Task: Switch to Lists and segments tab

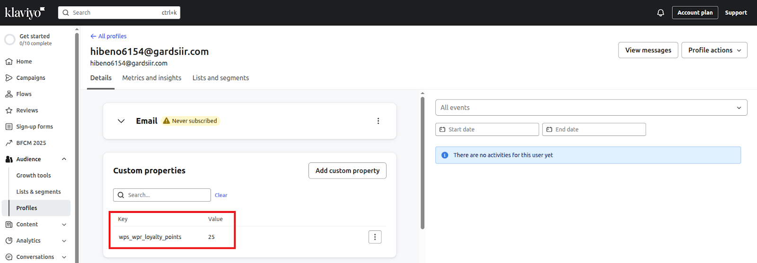Action: 220,78
